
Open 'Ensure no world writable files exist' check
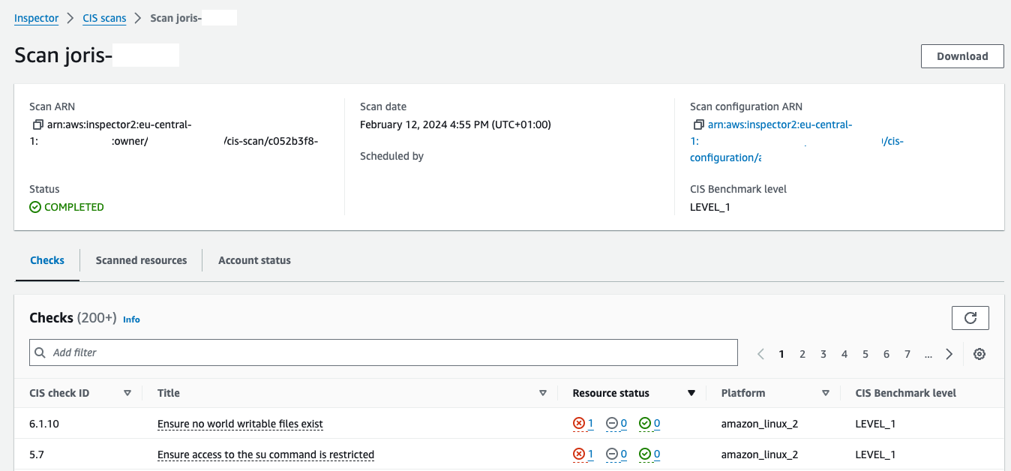pyautogui.click(x=240, y=424)
